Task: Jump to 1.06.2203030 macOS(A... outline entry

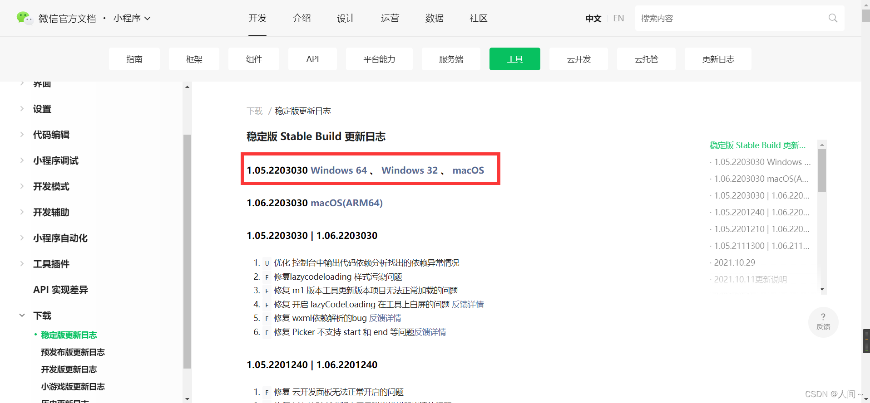Action: [x=761, y=179]
